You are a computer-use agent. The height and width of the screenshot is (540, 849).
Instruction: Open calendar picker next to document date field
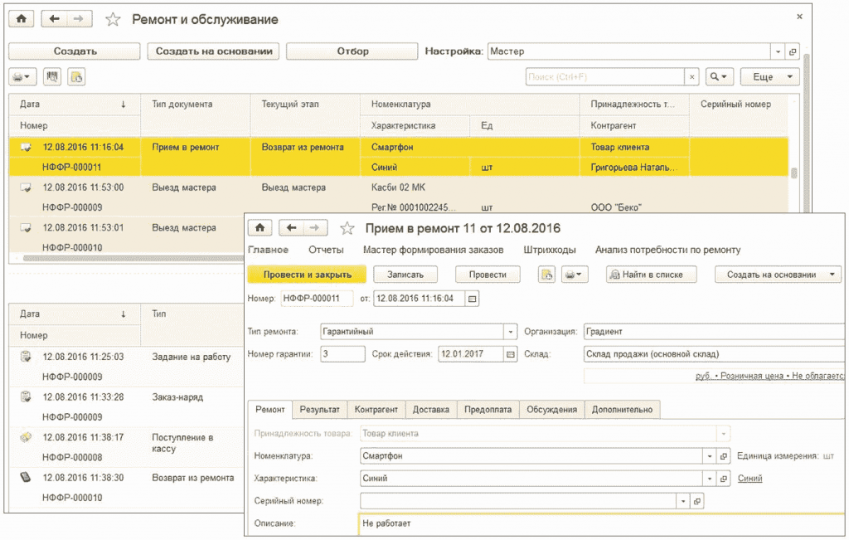tap(472, 299)
